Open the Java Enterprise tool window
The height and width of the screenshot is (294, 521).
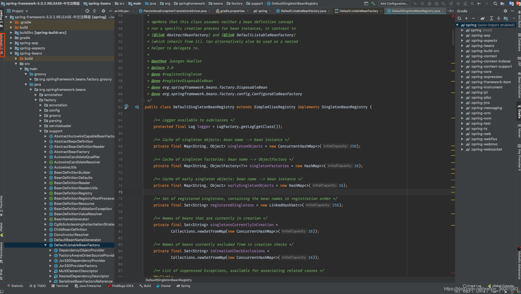coord(88,286)
